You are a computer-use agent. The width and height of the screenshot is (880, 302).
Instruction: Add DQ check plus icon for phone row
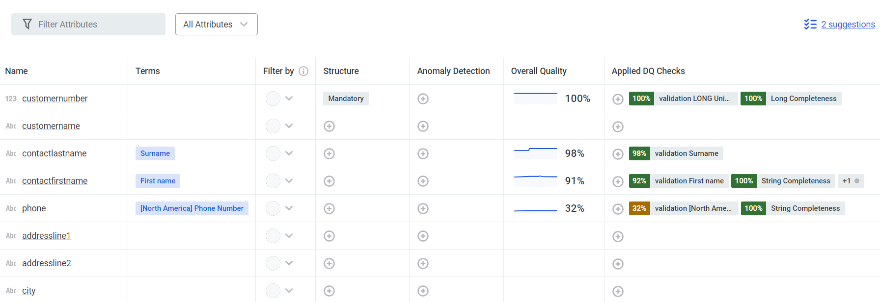pyautogui.click(x=618, y=209)
